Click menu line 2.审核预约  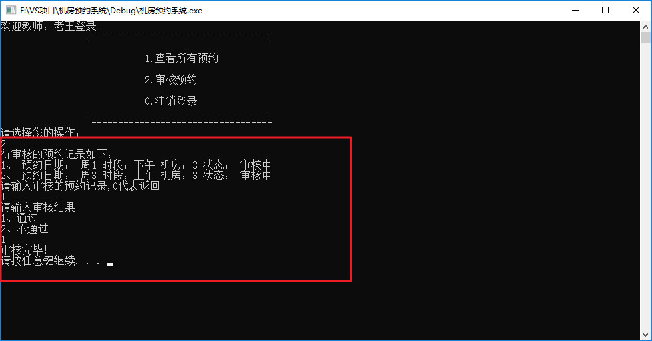pos(171,79)
